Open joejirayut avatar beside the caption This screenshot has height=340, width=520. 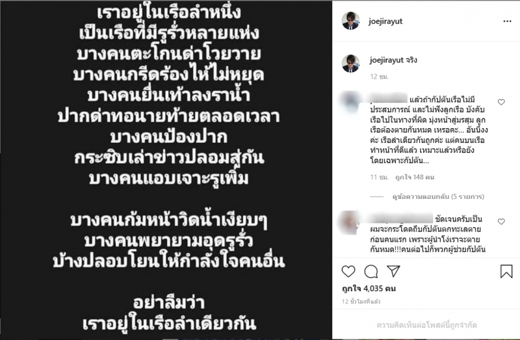[x=351, y=63]
